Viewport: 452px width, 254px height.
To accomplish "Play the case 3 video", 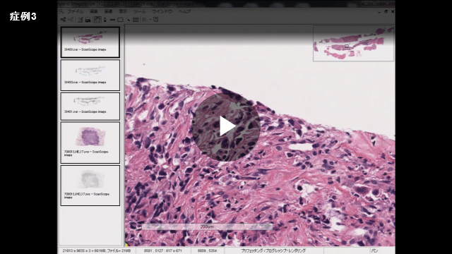I will point(226,126).
